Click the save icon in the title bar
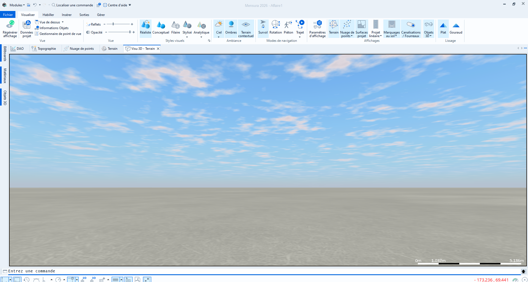This screenshot has width=528, height=282. click(x=28, y=5)
